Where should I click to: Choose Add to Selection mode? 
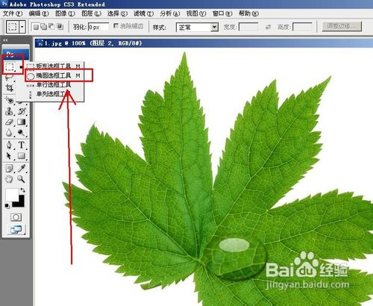point(44,26)
